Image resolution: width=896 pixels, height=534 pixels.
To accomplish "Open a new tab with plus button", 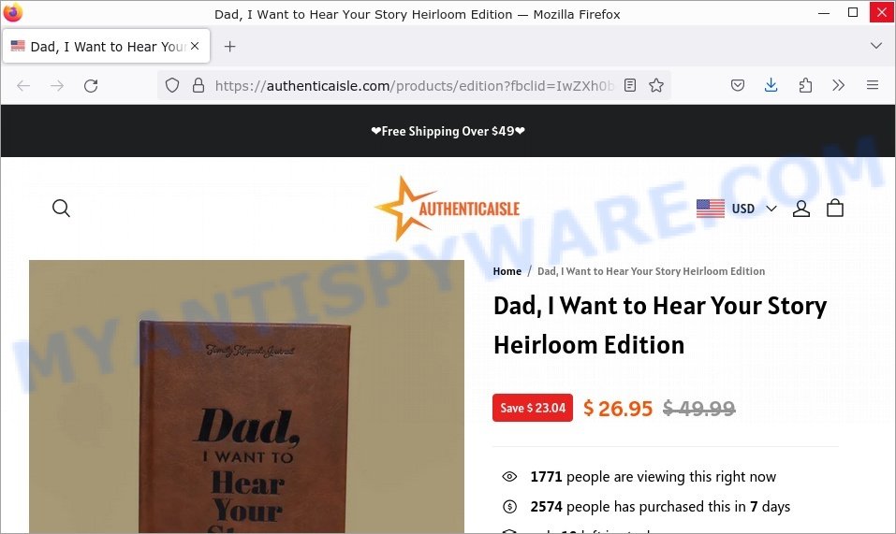I will pyautogui.click(x=229, y=46).
